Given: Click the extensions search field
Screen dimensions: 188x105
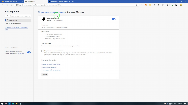Looking at the screenshot, I should click(x=18, y=16).
